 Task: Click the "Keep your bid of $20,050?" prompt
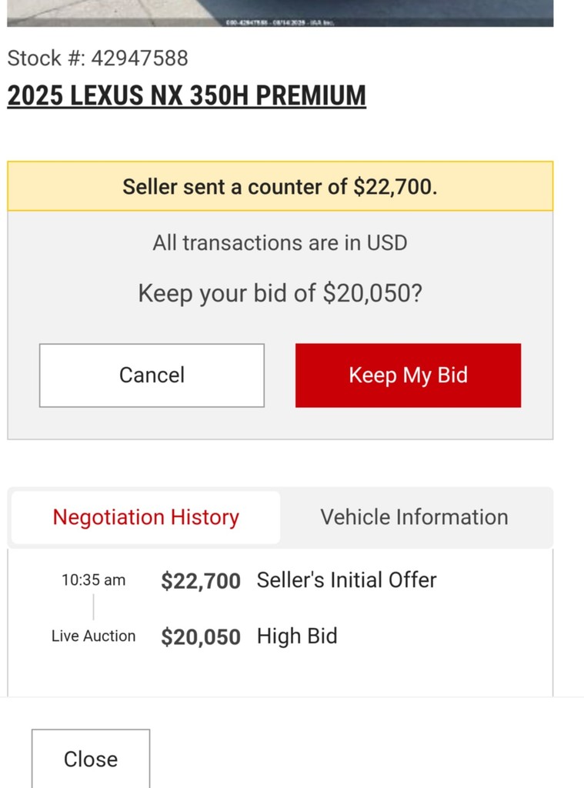tap(280, 293)
